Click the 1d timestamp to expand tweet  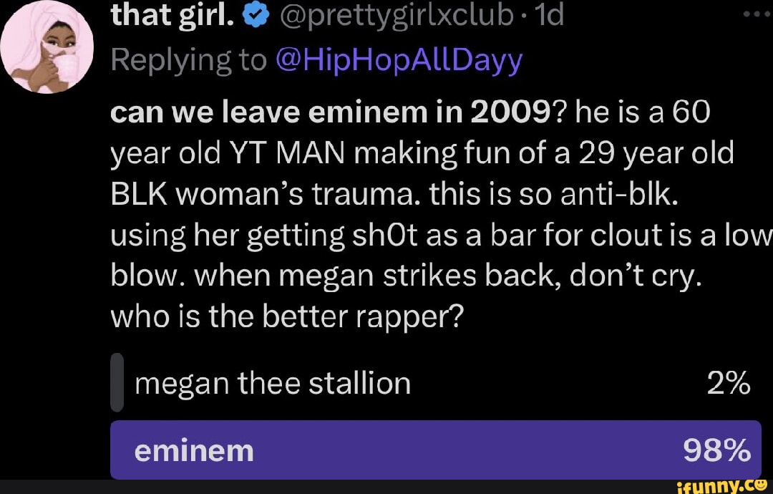(551, 14)
